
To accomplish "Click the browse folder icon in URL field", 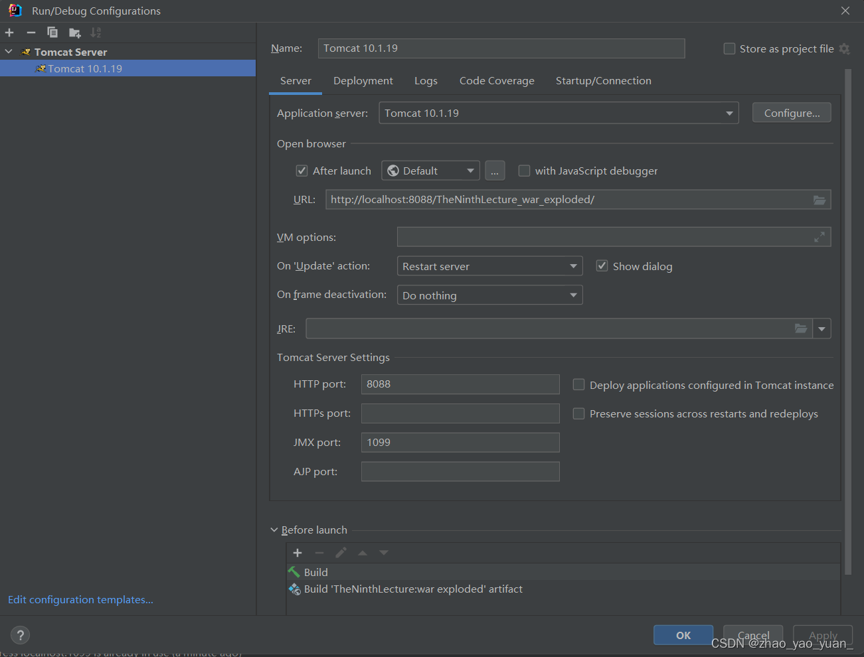I will tap(820, 200).
